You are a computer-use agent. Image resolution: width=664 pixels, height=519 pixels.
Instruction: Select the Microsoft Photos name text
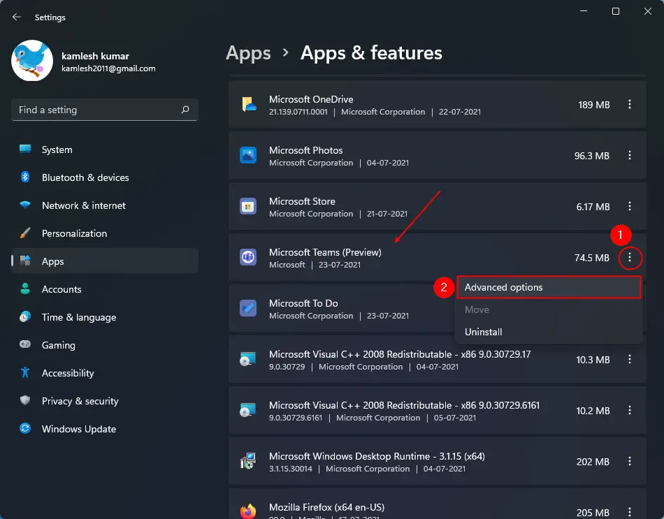[305, 150]
